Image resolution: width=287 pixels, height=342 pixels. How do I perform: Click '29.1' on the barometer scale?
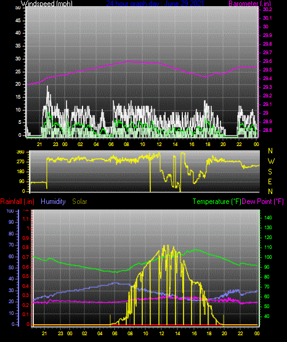pos(267,104)
